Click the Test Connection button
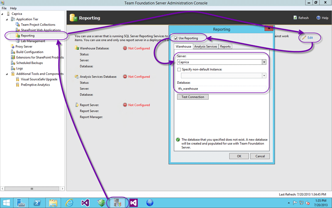This screenshot has height=208, width=332. [x=193, y=97]
